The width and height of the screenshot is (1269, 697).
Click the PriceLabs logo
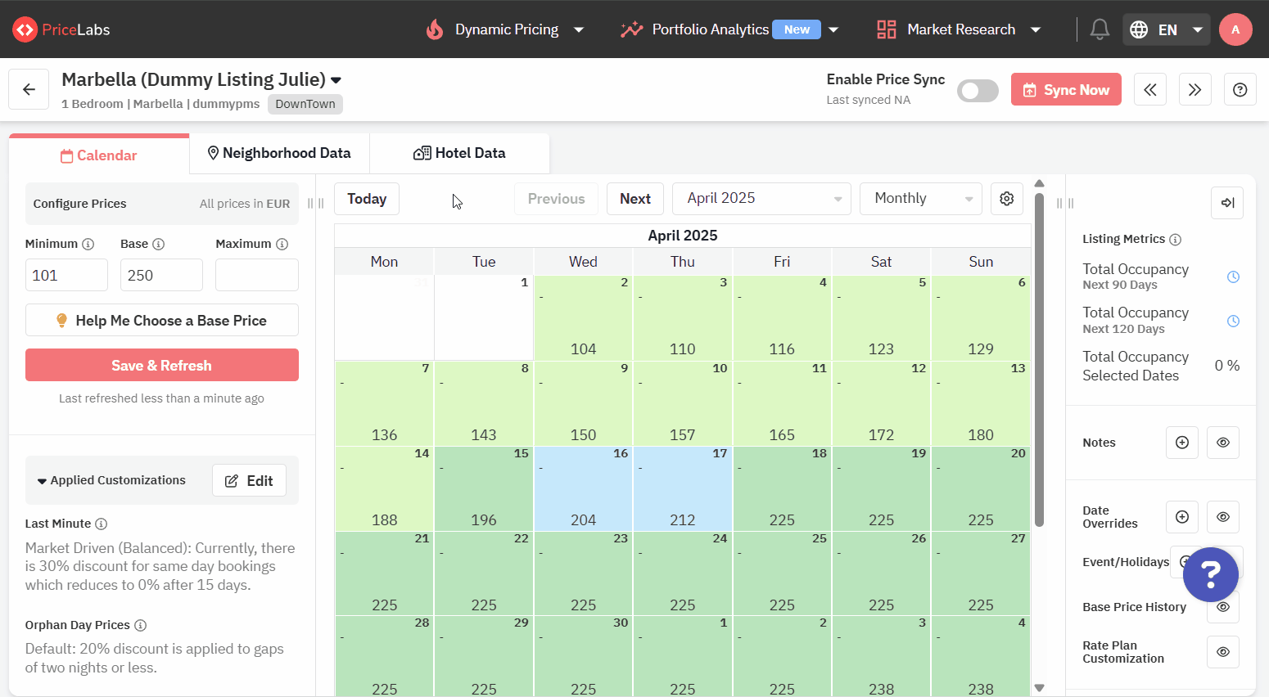(x=61, y=29)
